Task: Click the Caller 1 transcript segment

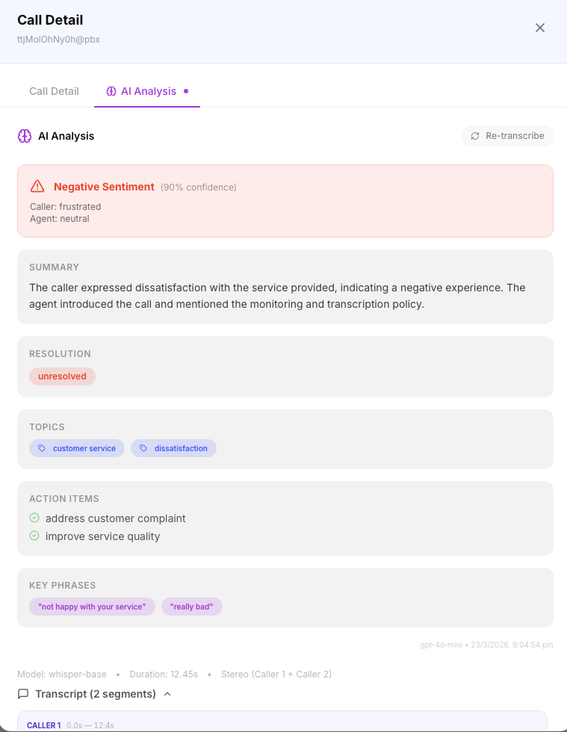Action: tap(282, 723)
